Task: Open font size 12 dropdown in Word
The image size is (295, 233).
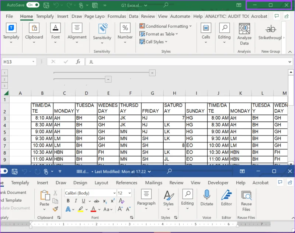Action: click(129, 193)
